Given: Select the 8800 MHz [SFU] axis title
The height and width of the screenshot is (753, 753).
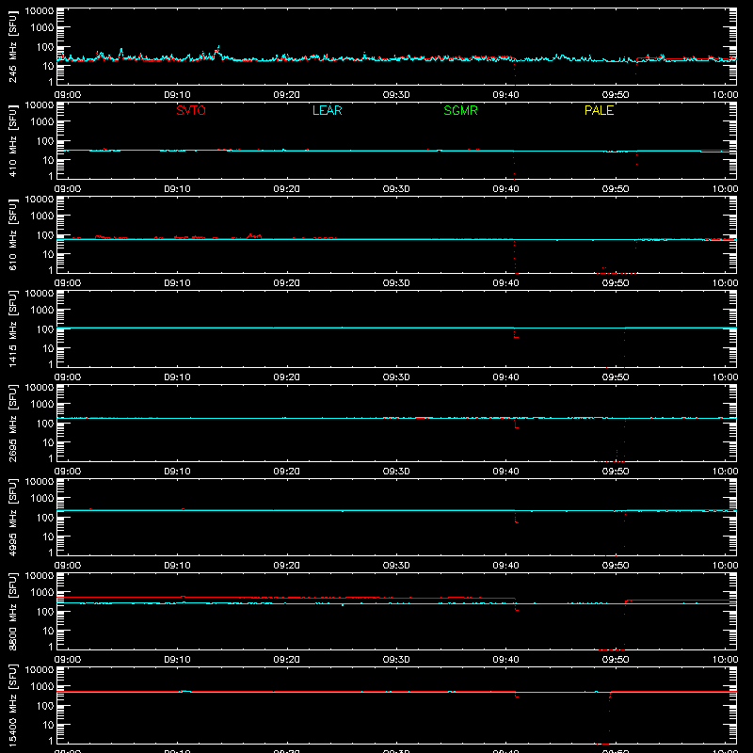Looking at the screenshot, I should coord(12,611).
